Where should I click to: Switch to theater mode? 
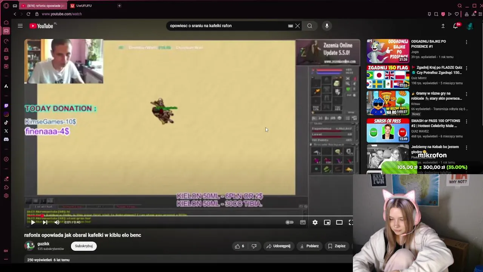click(339, 223)
